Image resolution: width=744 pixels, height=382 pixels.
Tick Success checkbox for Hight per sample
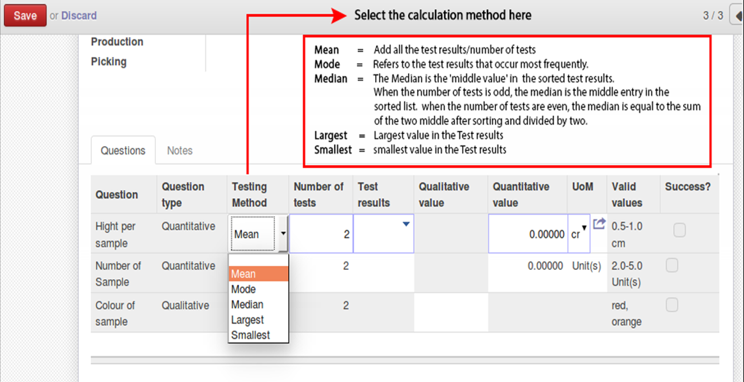pos(679,230)
